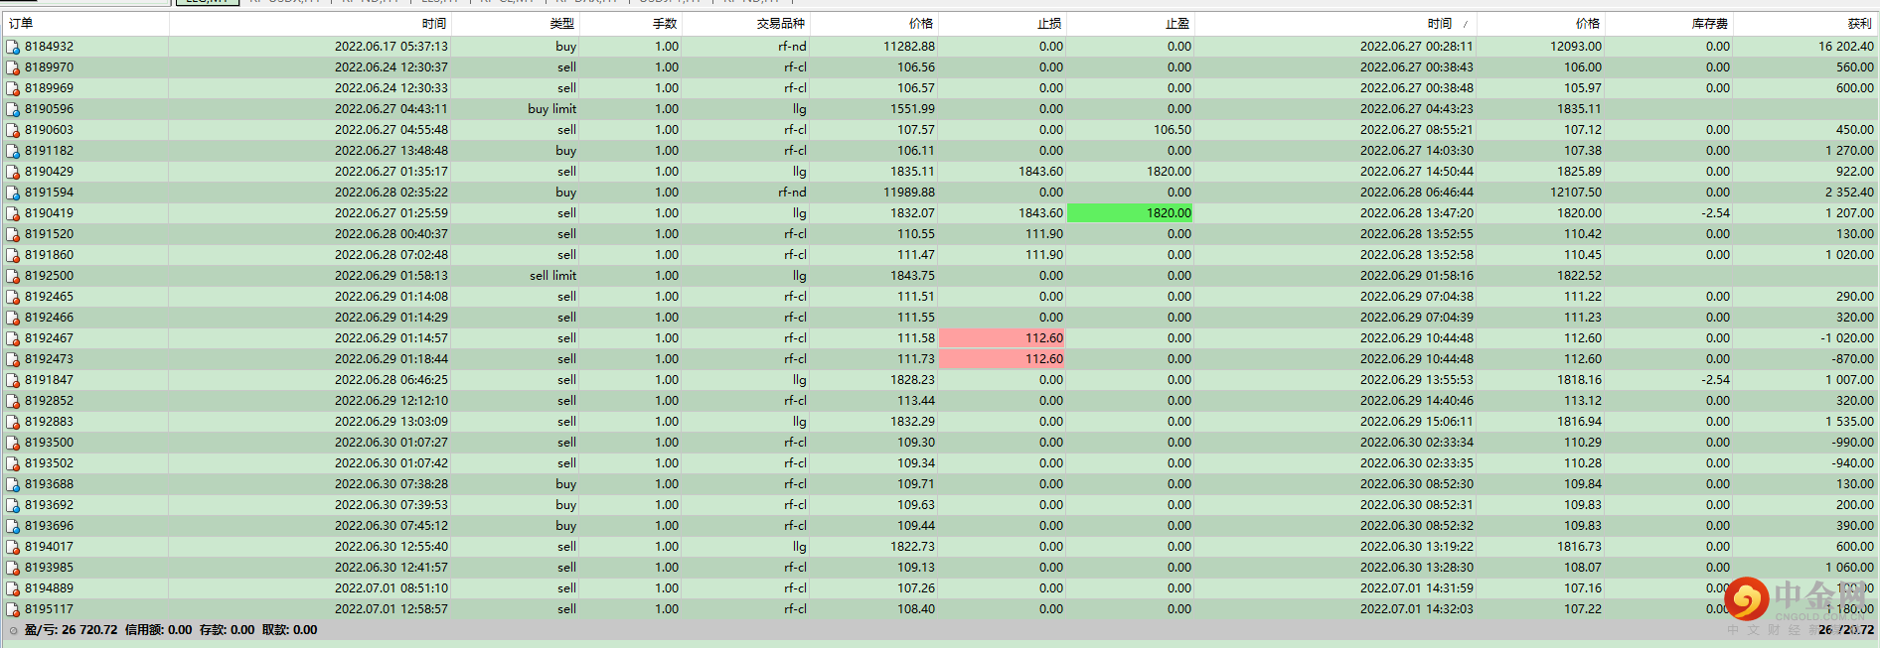The height and width of the screenshot is (648, 1880).
Task: Sort by the 止盈 column header
Action: [x=1131, y=23]
